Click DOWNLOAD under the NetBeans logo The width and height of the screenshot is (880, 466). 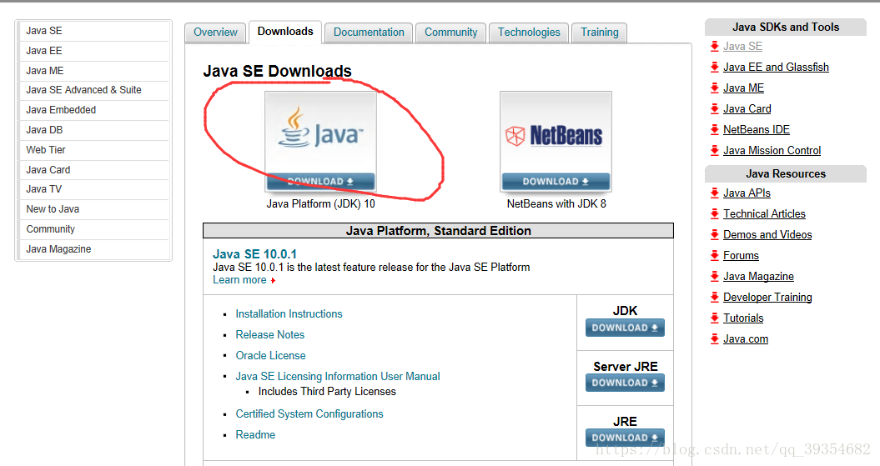tap(556, 182)
